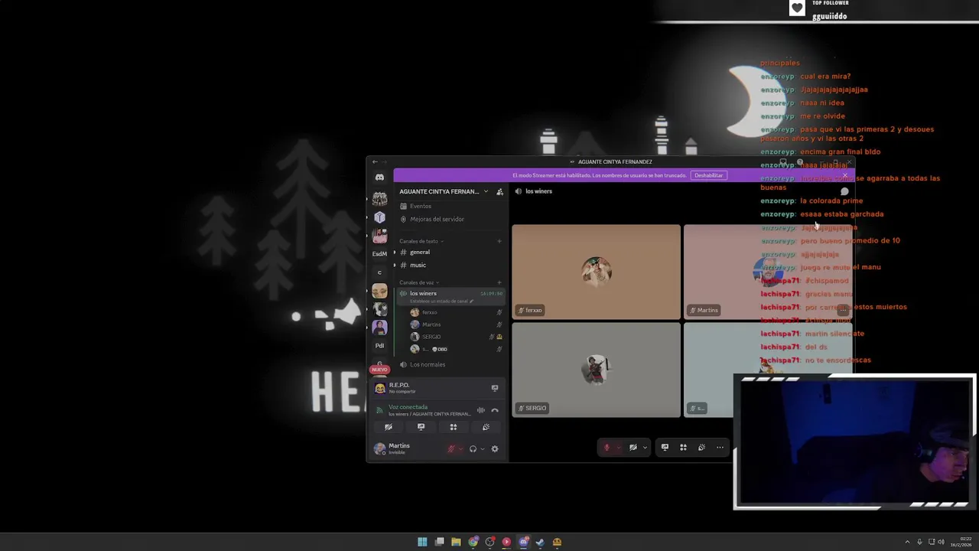Image resolution: width=979 pixels, height=551 pixels.
Task: Open more options in the call controls
Action: tap(720, 448)
